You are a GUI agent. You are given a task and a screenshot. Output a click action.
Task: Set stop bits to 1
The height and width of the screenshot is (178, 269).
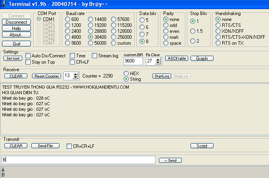coord(193,21)
